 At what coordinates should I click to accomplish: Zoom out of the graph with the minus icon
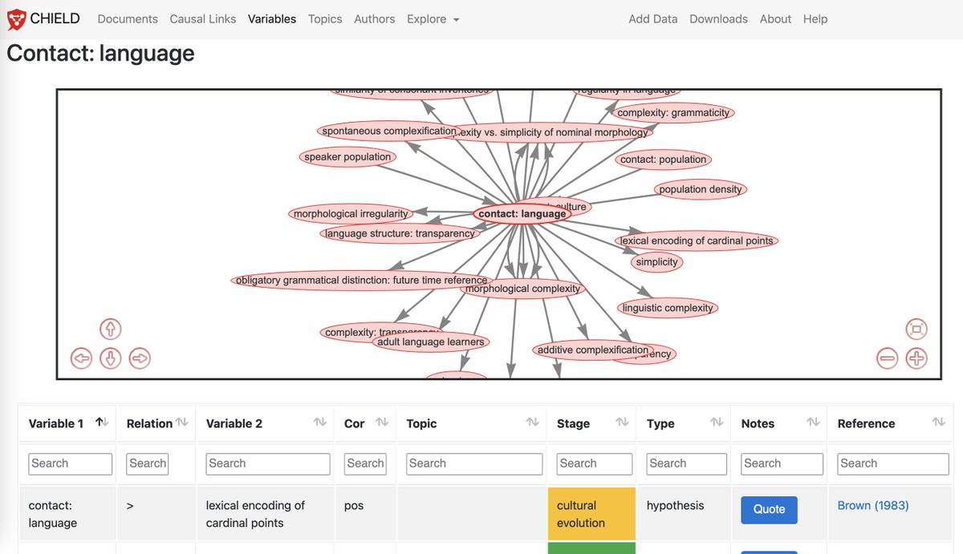pyautogui.click(x=887, y=358)
